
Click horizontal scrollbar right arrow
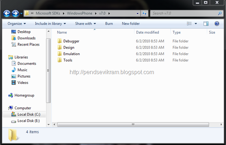(221, 125)
